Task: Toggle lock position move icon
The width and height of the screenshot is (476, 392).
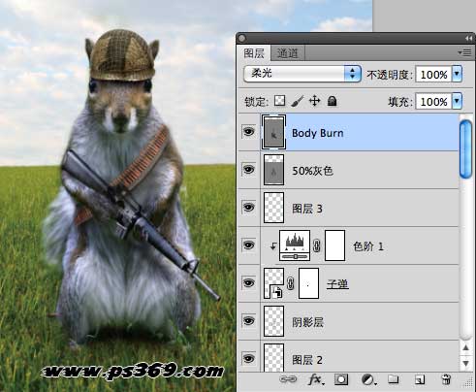Action: (x=314, y=101)
